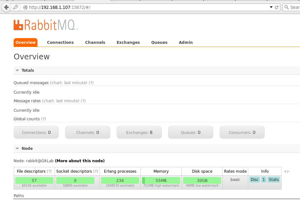Click the 1 info badge
The width and height of the screenshot is (300, 200).
pyautogui.click(x=264, y=180)
